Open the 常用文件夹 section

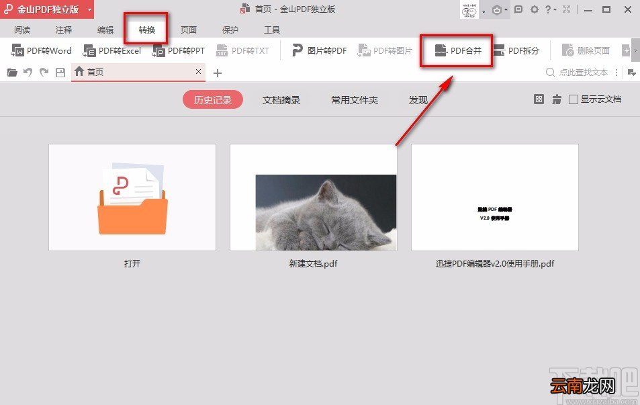[355, 100]
